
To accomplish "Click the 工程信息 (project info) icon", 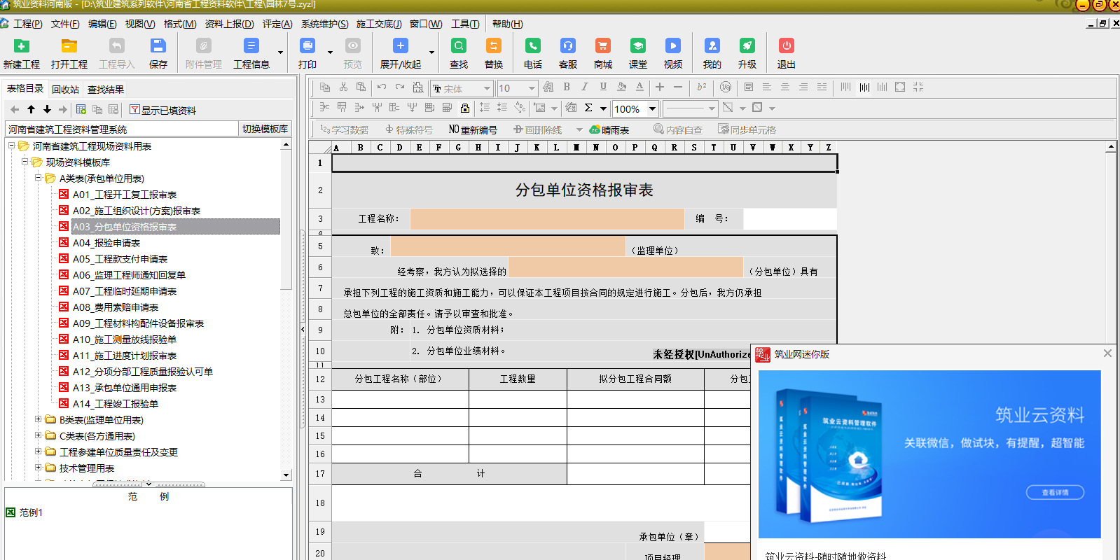I will pyautogui.click(x=251, y=47).
